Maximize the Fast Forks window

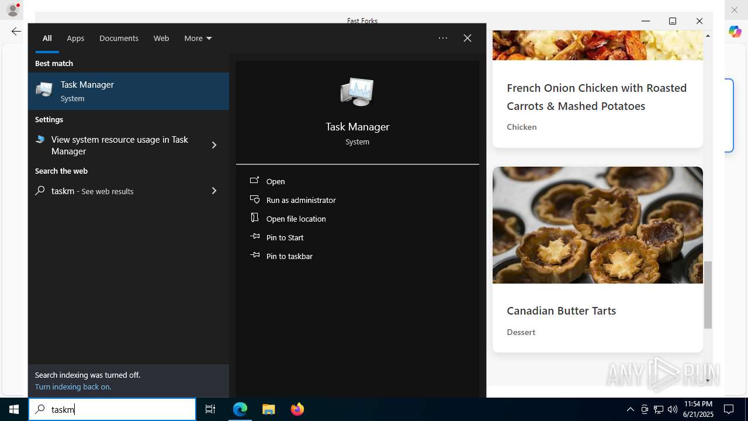[x=673, y=21]
